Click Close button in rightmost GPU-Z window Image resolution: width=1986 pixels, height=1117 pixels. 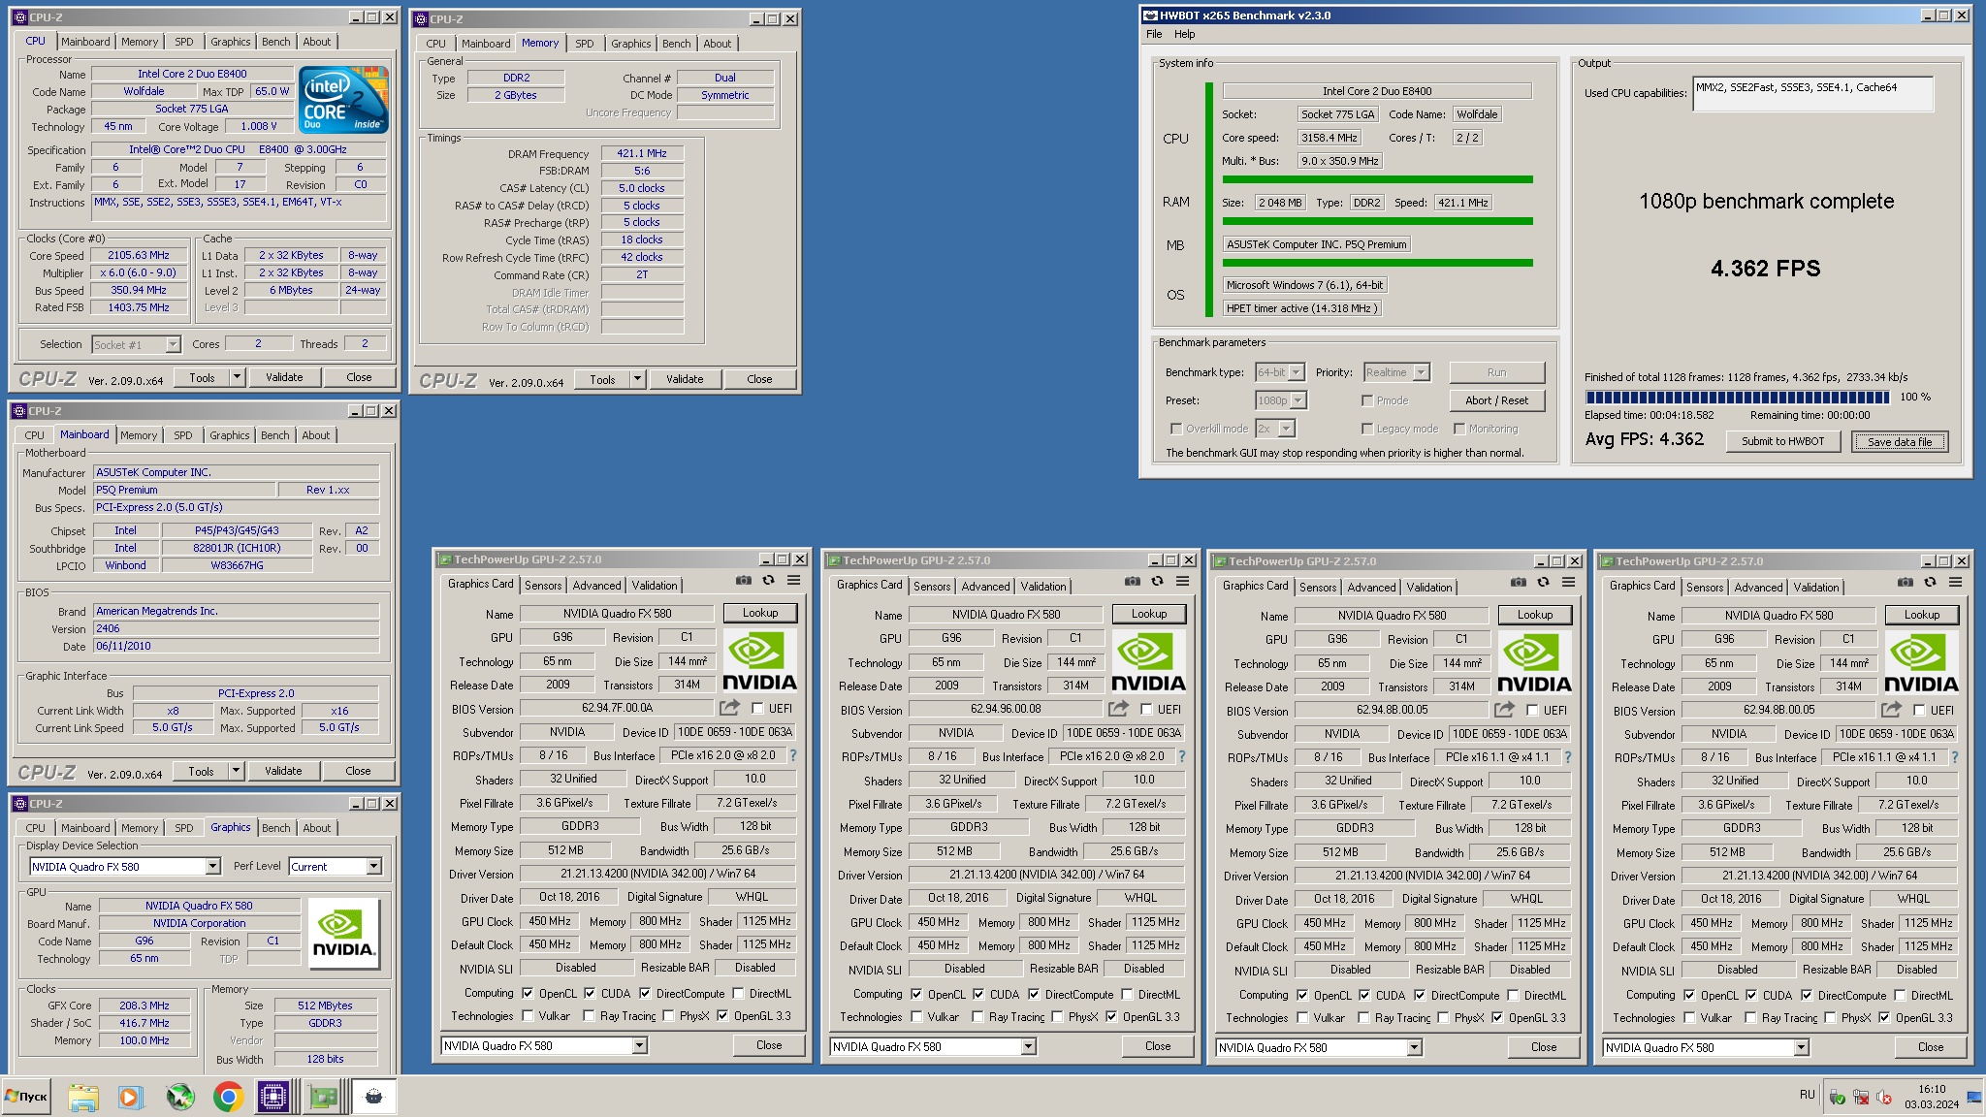1930,1047
